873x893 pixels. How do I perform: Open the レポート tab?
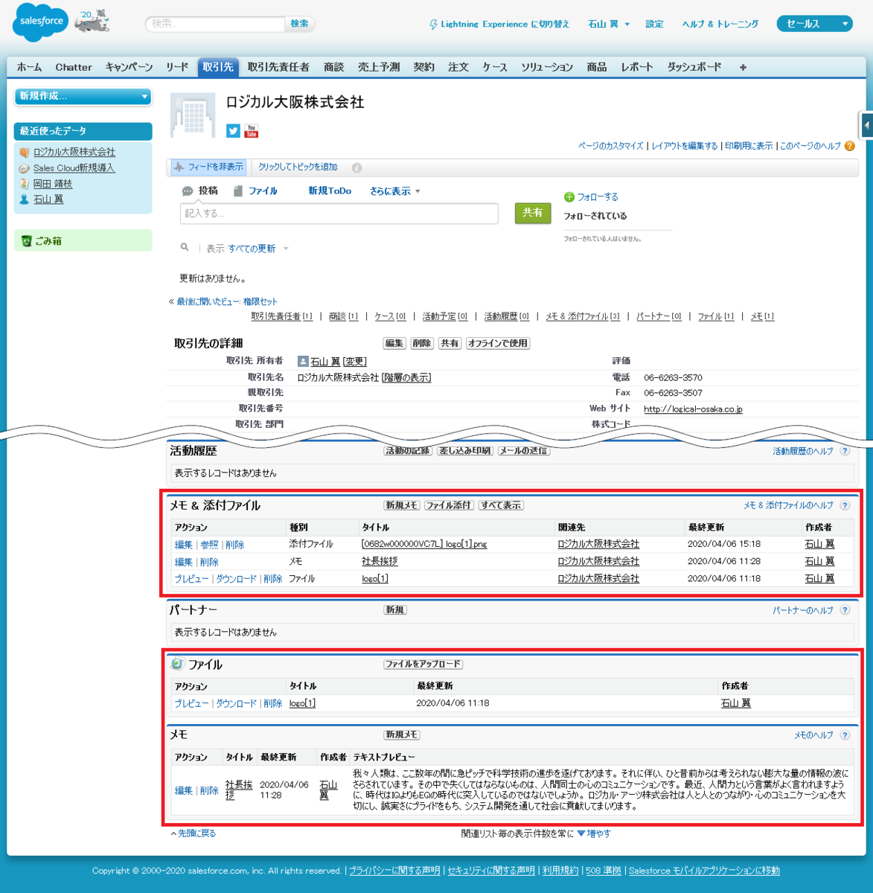pyautogui.click(x=637, y=67)
